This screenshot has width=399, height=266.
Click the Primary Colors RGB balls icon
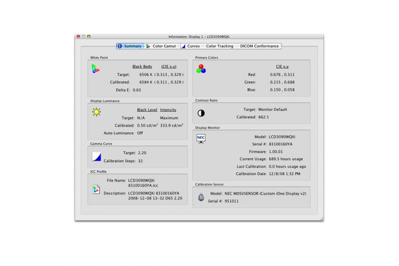pyautogui.click(x=201, y=69)
